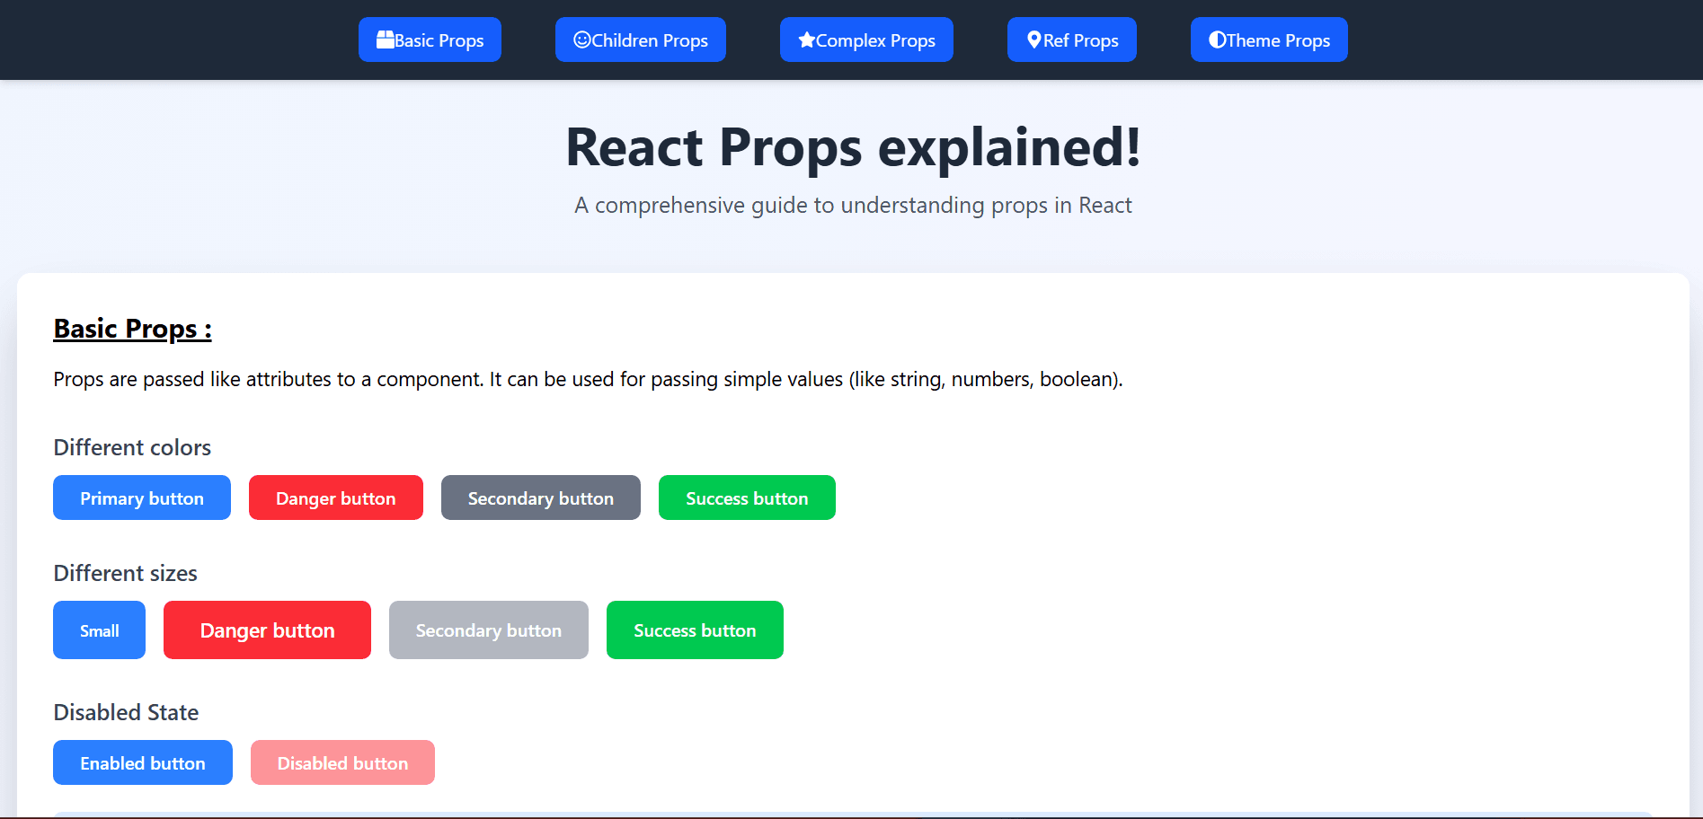Open the Complex Props nav label

(x=875, y=40)
